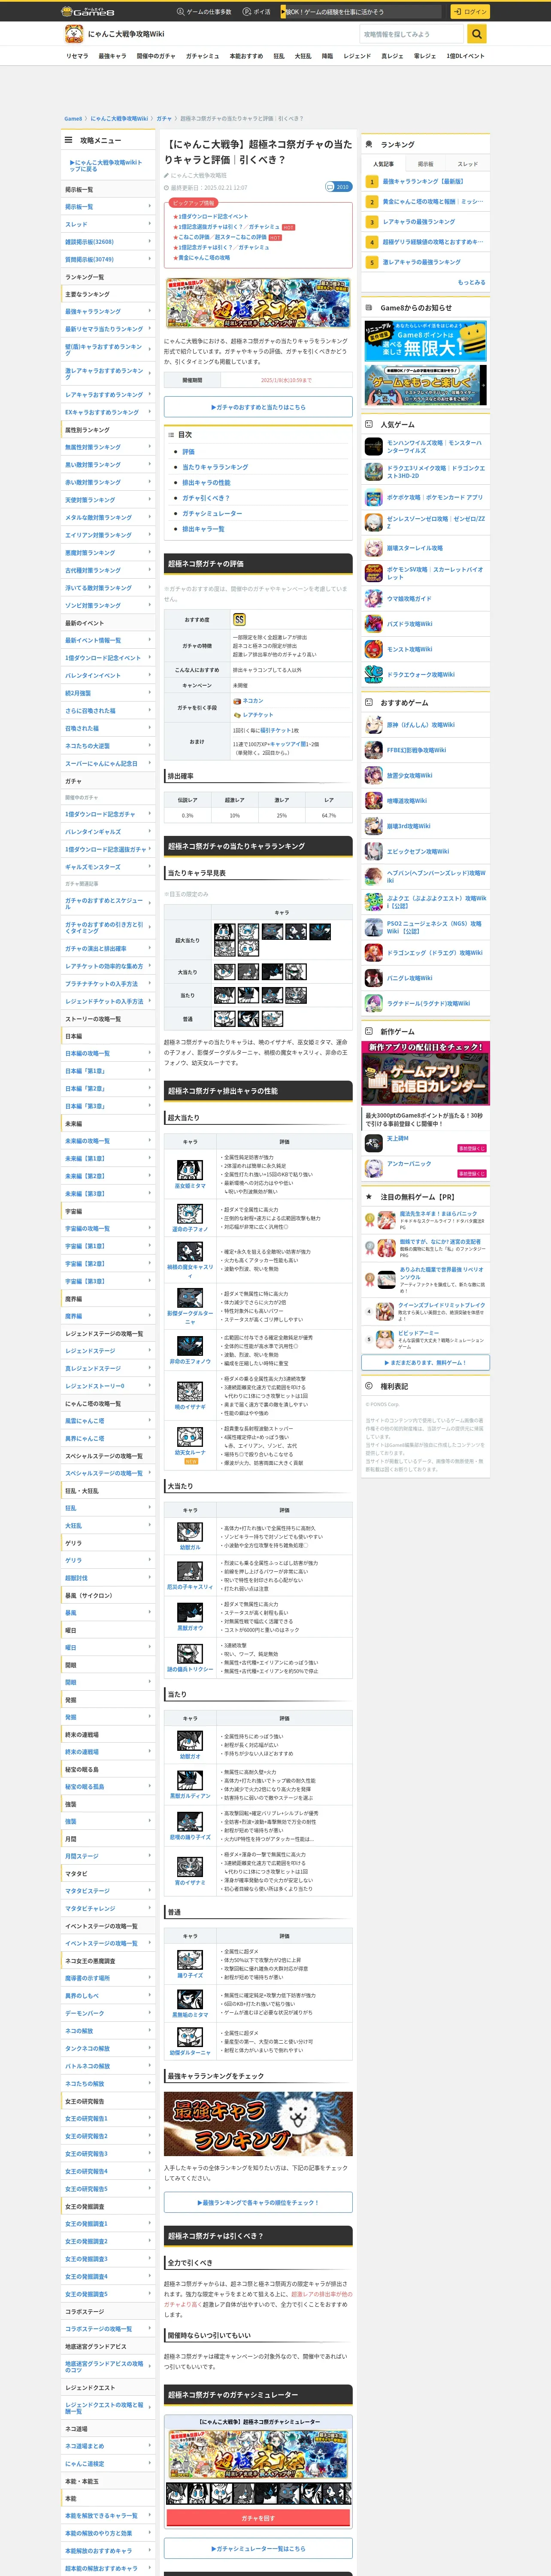Click ガチャシミュレーター一覧はこちら button
551x2576 pixels.
258,2549
